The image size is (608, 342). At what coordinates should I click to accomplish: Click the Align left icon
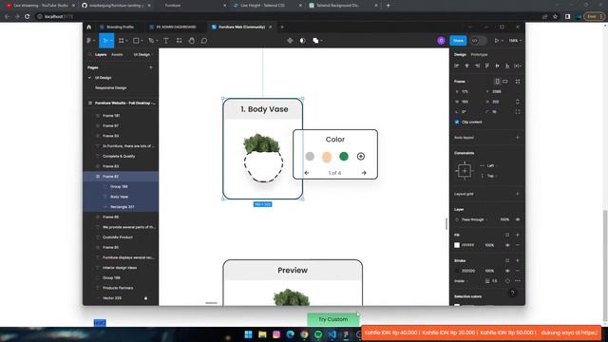(457, 66)
